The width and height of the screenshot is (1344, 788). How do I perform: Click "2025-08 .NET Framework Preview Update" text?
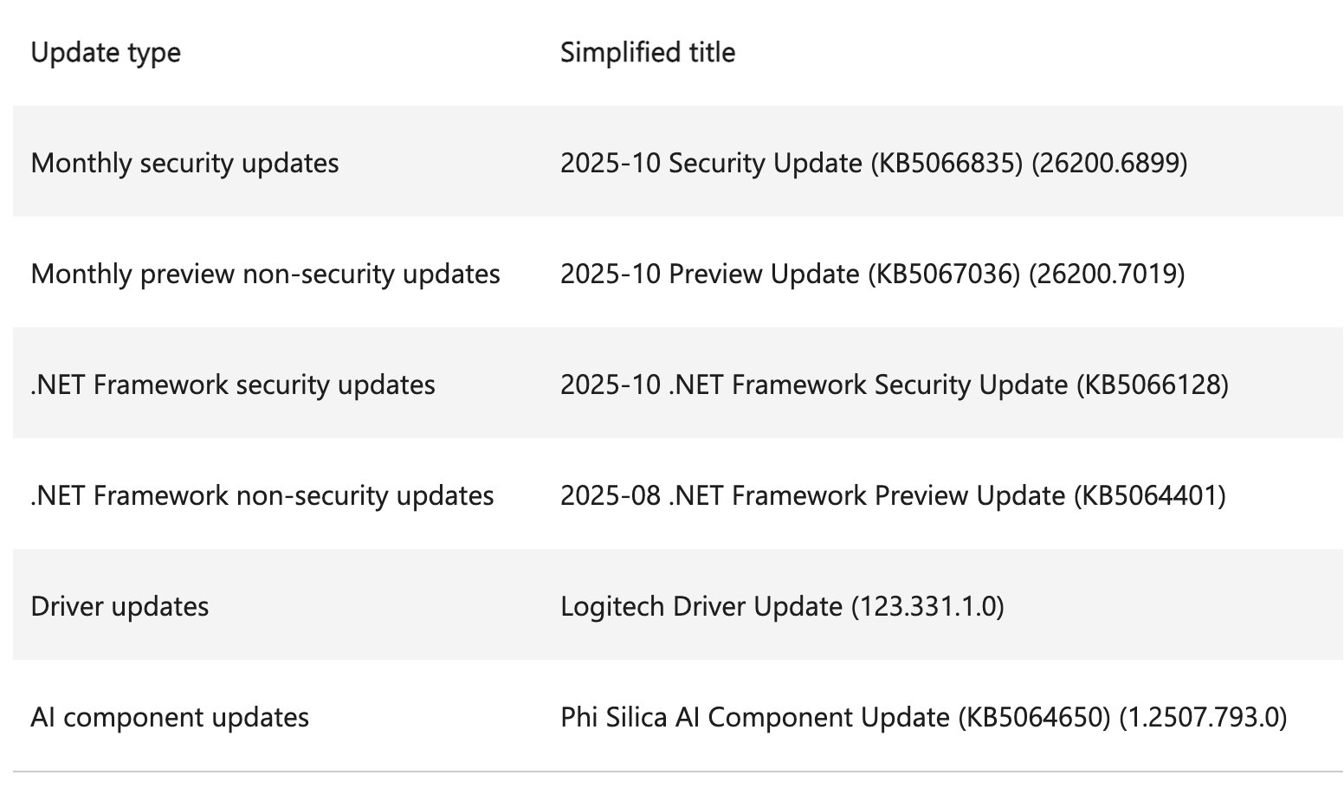pos(812,495)
